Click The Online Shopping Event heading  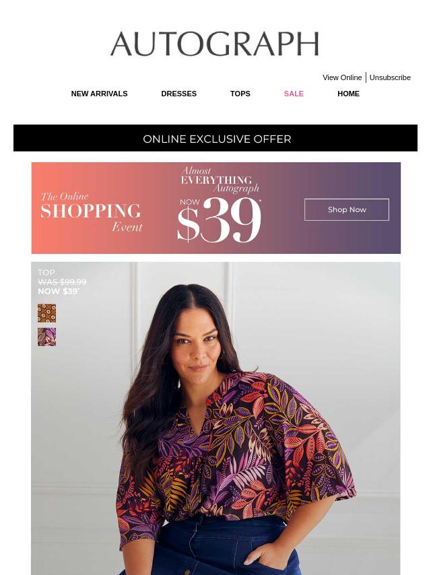click(91, 212)
